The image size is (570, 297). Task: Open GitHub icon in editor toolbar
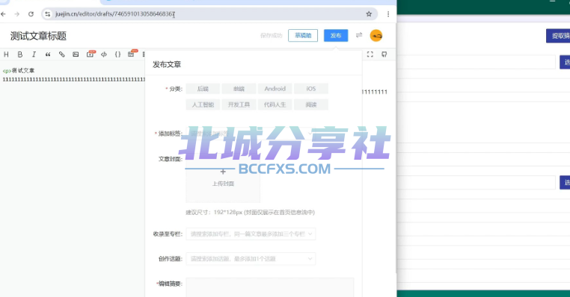click(384, 54)
